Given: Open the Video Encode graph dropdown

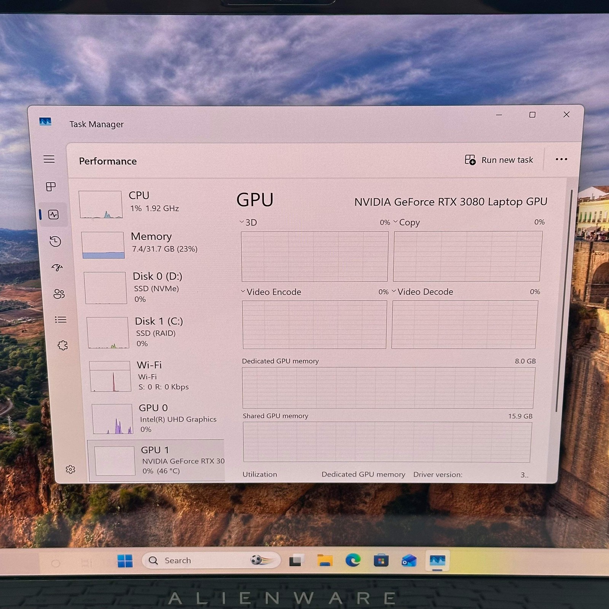Looking at the screenshot, I should [243, 291].
